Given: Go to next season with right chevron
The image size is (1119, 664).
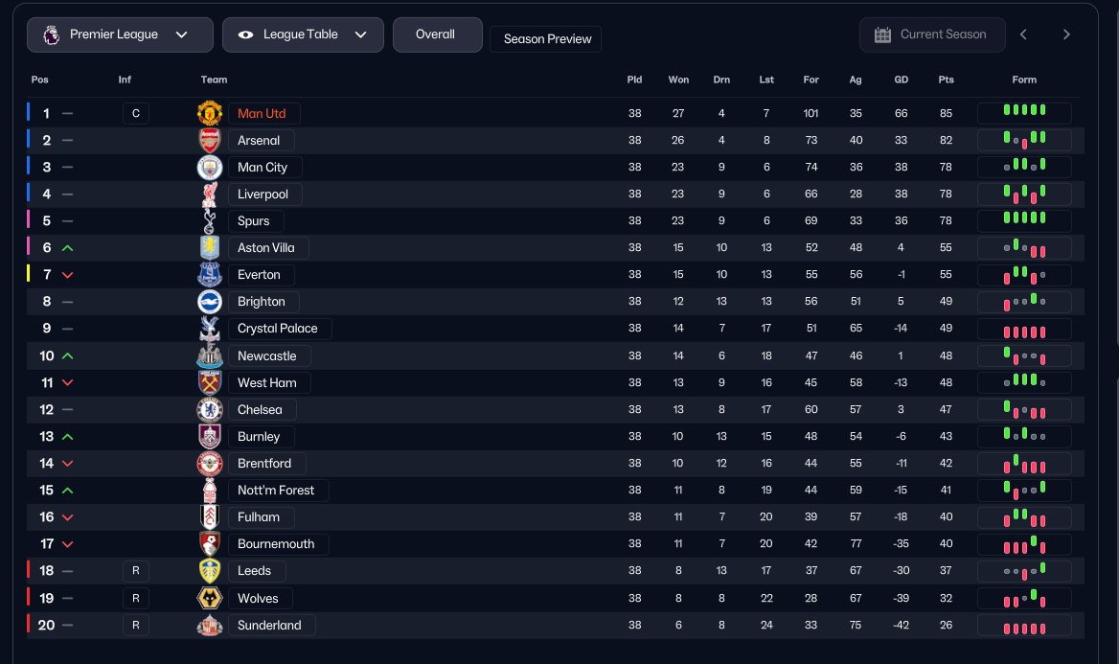Looking at the screenshot, I should click(x=1066, y=34).
